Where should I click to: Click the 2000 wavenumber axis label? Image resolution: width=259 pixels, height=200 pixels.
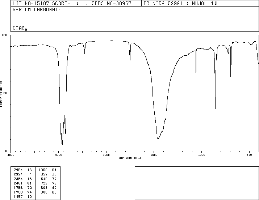tap(106, 155)
